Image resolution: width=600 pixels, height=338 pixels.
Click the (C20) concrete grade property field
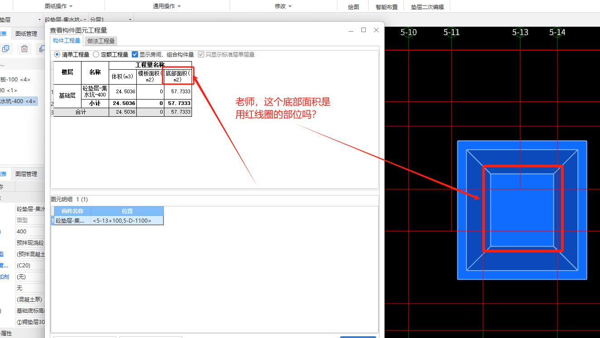tap(30, 265)
